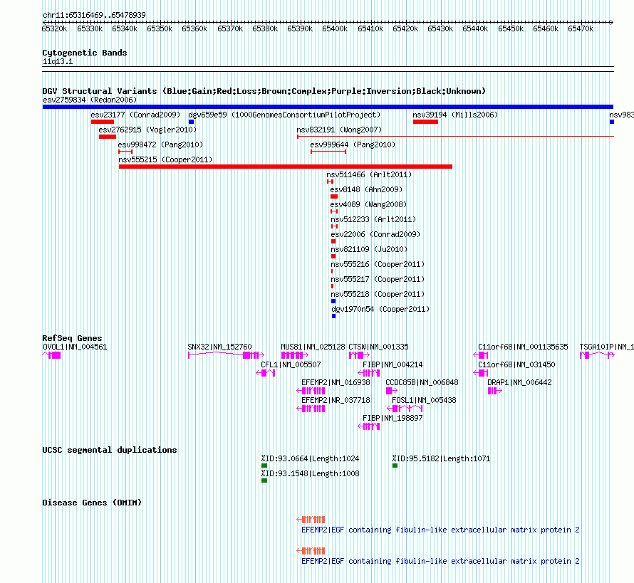Screen dimensions: 634x583
Task: Click the nsv555217 Cooper2011 small red marker
Action: coord(333,286)
